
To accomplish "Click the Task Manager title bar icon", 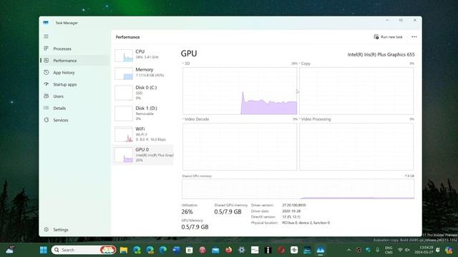I will pyautogui.click(x=46, y=23).
